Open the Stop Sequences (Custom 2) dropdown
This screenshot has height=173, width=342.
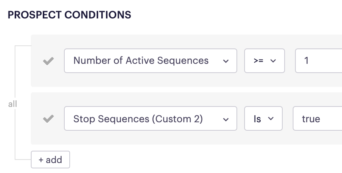150,118
